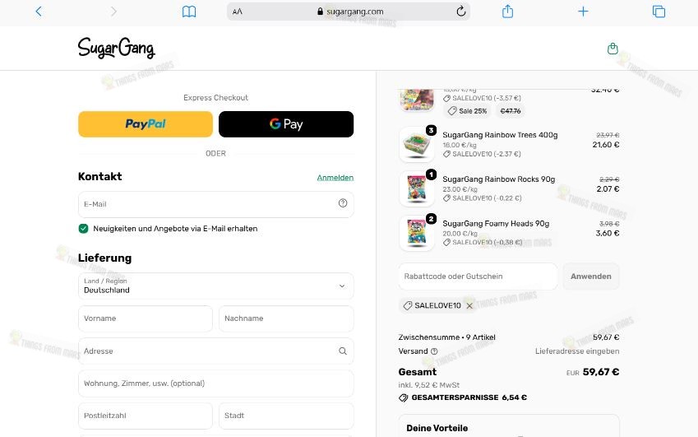Screen dimensions: 698x437
Task: Focus the Stadt field
Action: pyautogui.click(x=286, y=416)
